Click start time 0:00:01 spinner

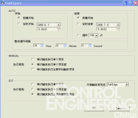tap(59, 29)
